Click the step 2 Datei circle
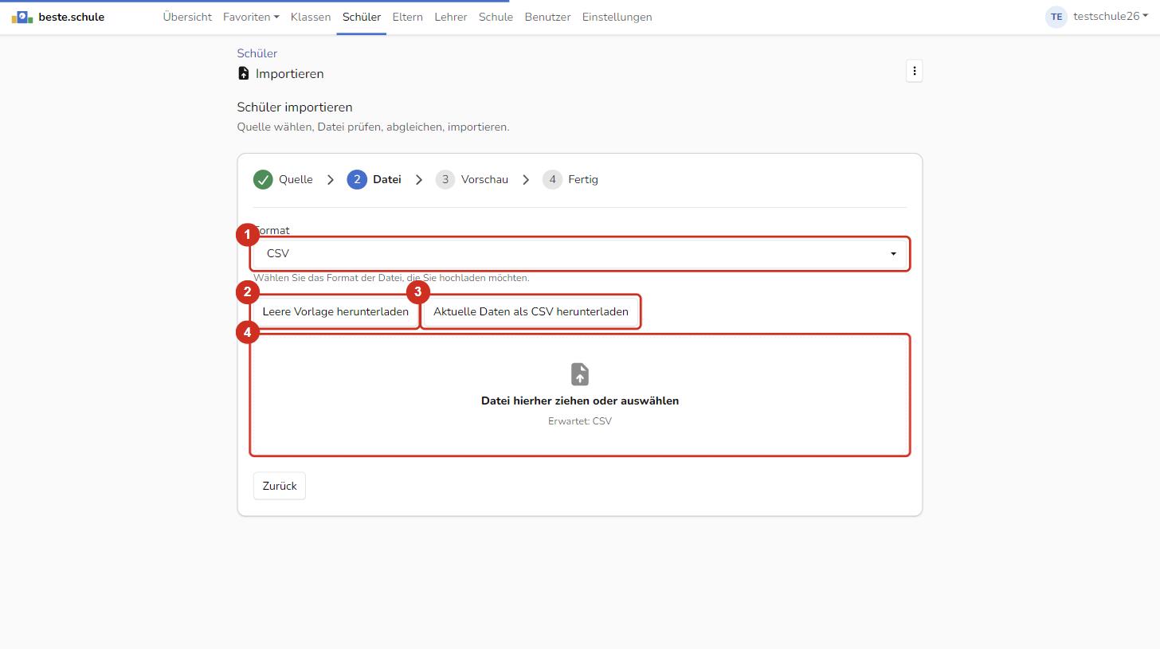 click(x=357, y=180)
